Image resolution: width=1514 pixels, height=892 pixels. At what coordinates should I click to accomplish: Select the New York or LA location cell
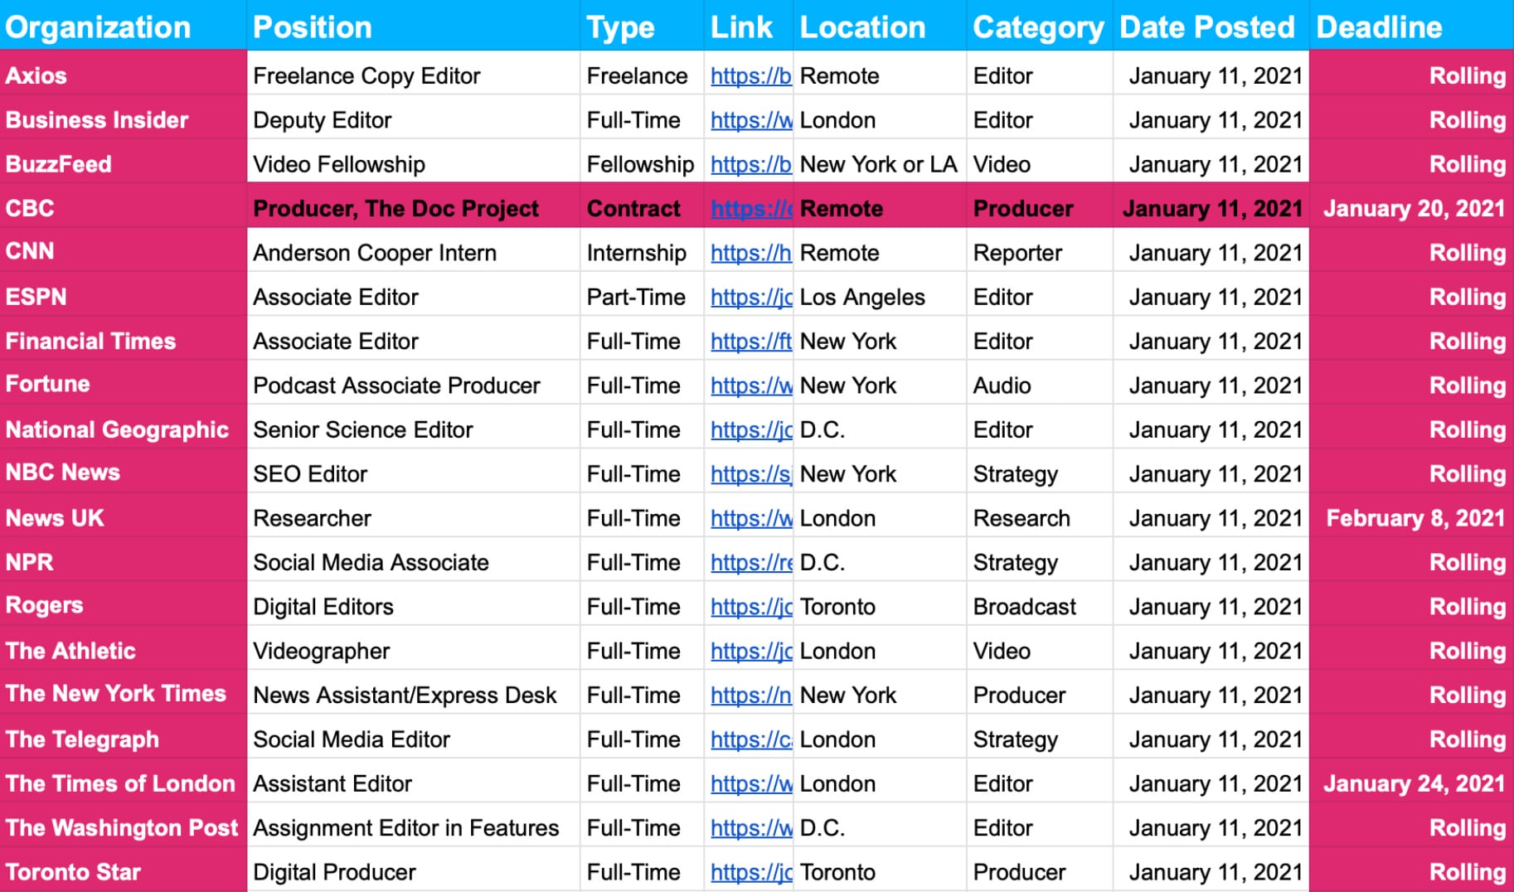click(x=878, y=165)
